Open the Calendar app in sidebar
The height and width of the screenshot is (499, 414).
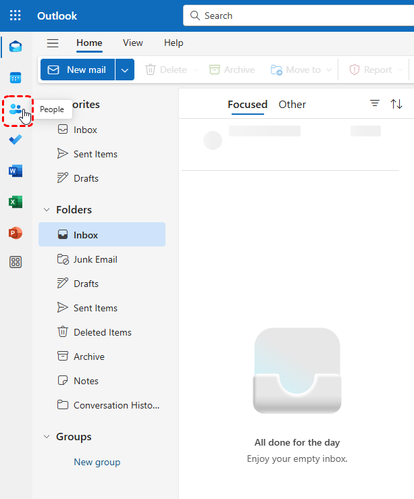(15, 78)
